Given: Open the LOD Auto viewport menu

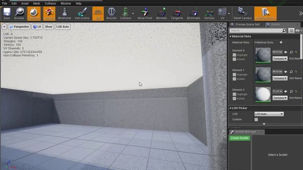Looking at the screenshot, I should [x=62, y=27].
